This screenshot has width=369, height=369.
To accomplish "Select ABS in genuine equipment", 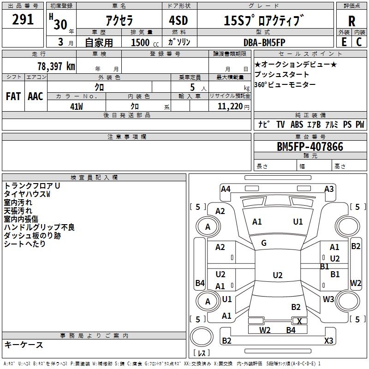I will [x=297, y=125].
